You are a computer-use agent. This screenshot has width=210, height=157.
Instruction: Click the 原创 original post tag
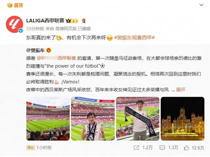[31, 147]
